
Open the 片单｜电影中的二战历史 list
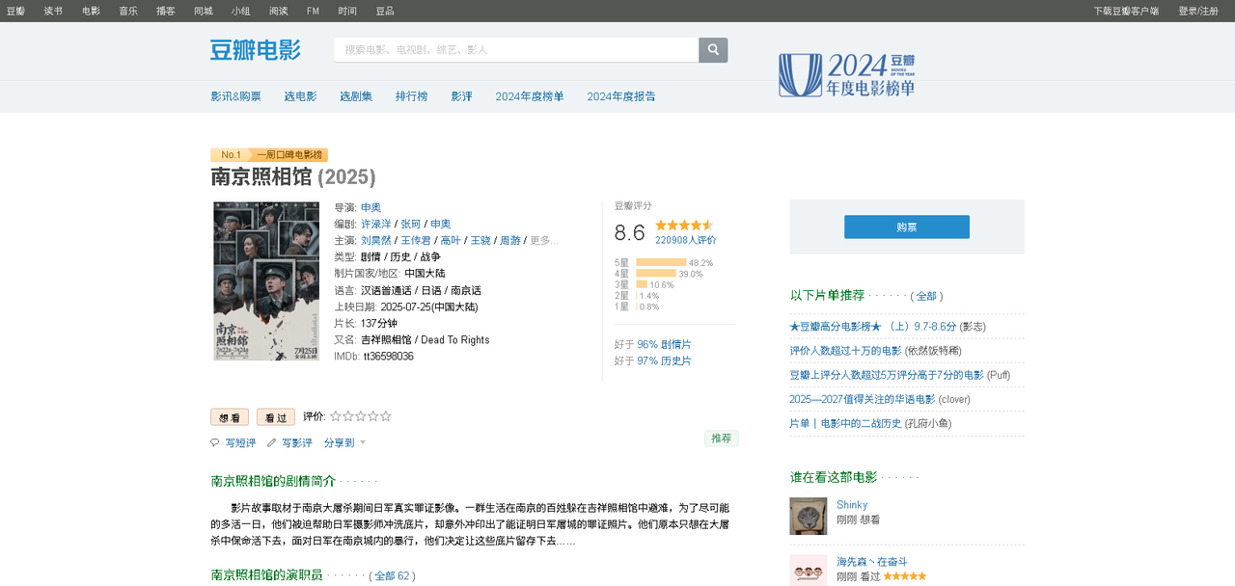pos(845,423)
